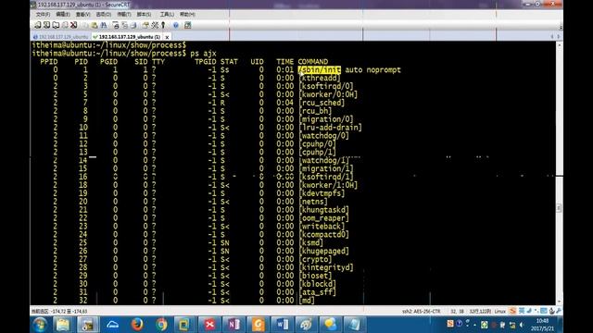Viewport: 593px width, 333px height.
Task: Click the Sogou S icon in system tray
Action: tap(450, 324)
